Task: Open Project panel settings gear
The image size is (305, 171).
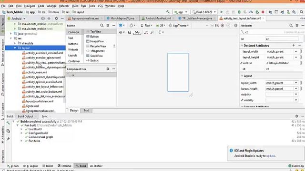Action: (x=56, y=19)
